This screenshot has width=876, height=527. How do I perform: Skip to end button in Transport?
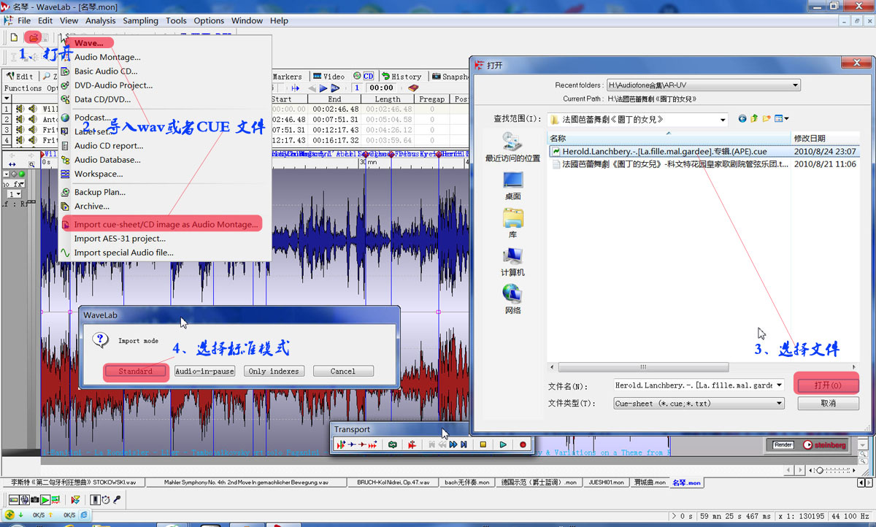click(464, 444)
